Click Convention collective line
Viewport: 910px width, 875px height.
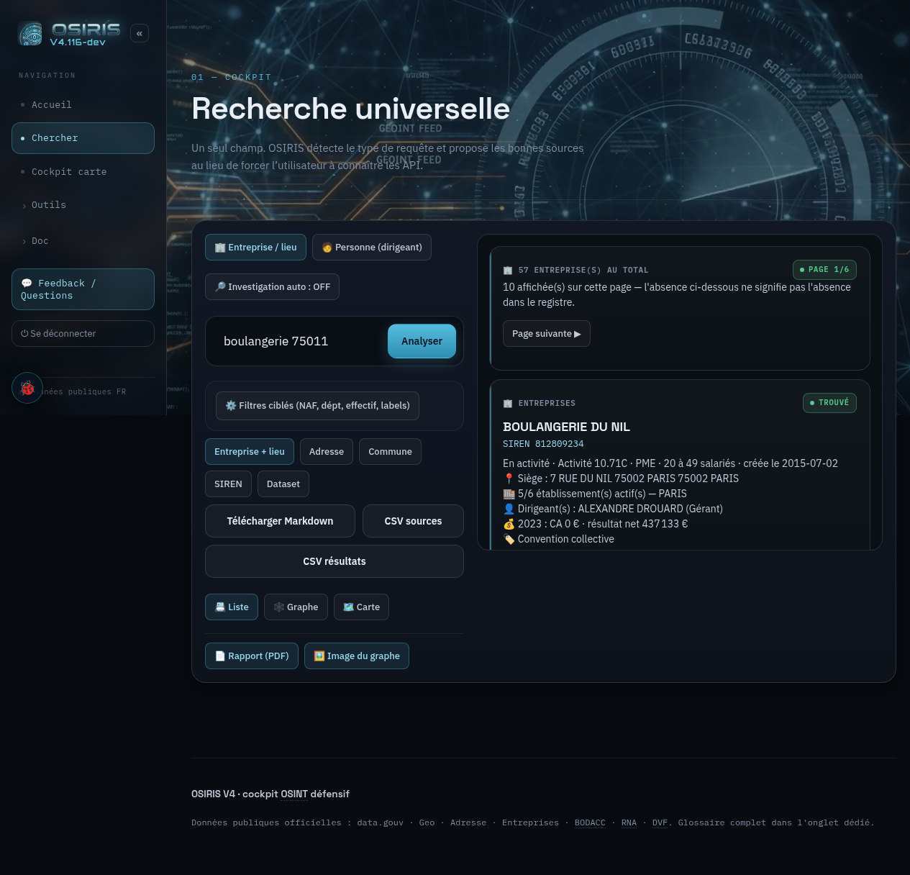point(559,539)
